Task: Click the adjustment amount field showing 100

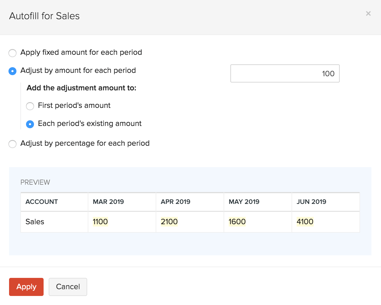Action: (x=285, y=74)
